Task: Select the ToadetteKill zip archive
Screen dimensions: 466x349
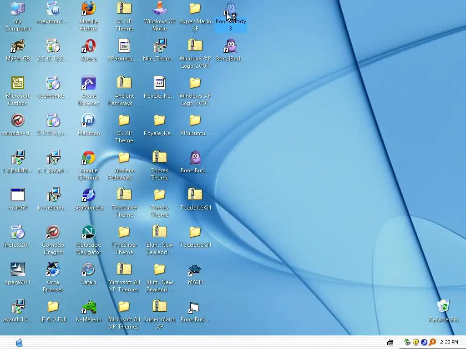Action: 195,194
